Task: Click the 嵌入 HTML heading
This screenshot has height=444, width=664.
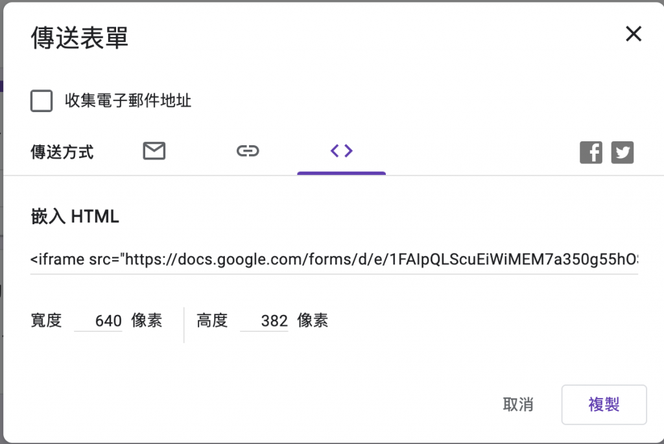Action: click(75, 216)
